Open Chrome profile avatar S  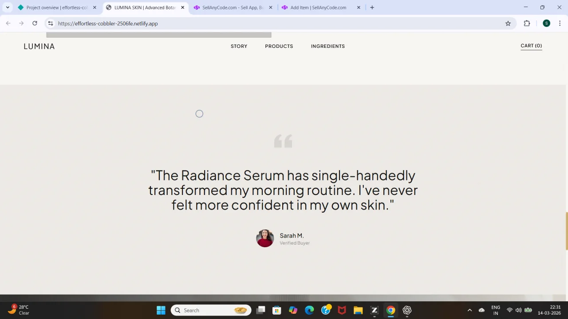pos(546,23)
